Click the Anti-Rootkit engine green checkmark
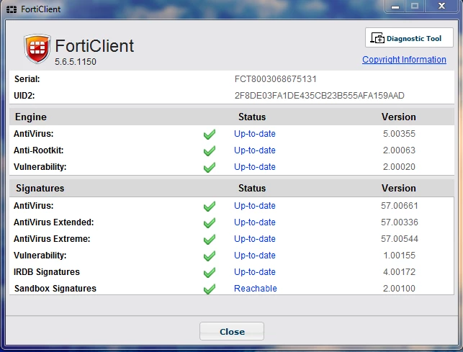 tap(210, 151)
